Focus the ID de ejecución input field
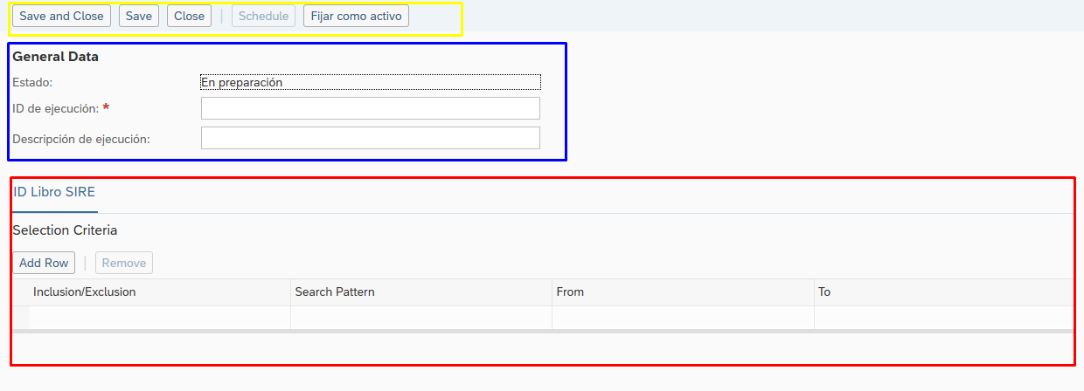 370,108
